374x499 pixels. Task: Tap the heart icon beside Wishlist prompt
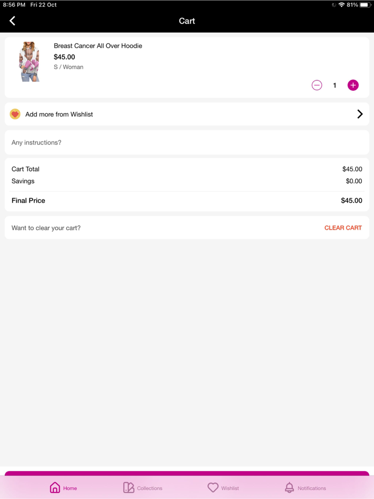point(15,114)
